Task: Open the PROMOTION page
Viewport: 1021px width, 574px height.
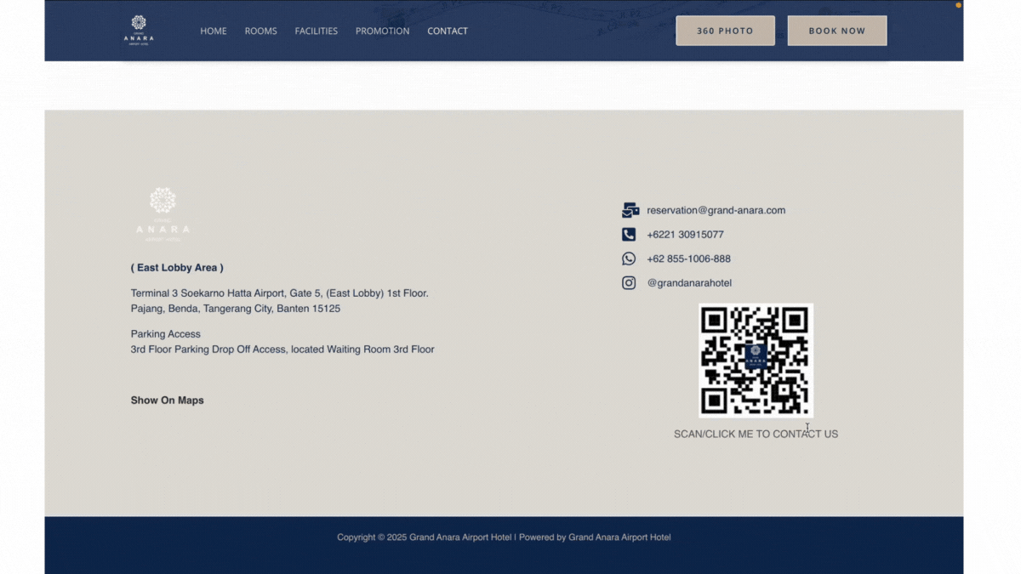Action: pos(382,31)
